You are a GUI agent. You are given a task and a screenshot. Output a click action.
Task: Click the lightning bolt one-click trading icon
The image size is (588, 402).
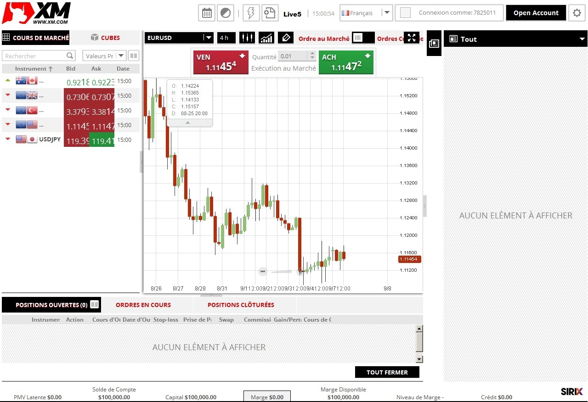(251, 13)
